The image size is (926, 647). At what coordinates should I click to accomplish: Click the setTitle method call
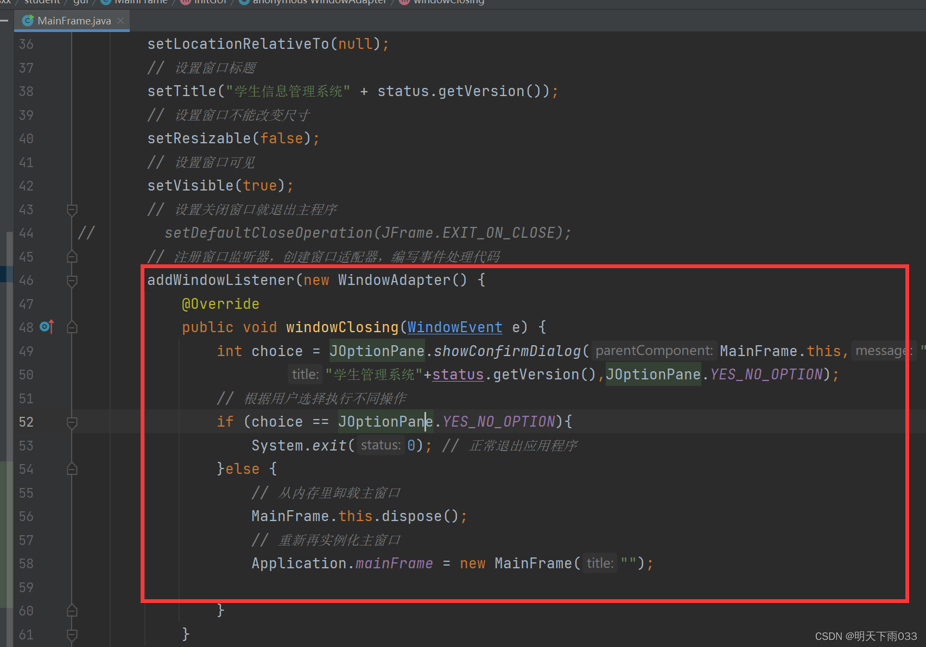(182, 91)
